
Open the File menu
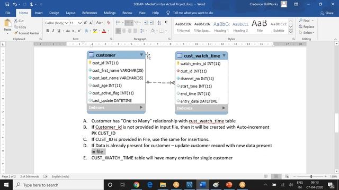(x=8, y=13)
